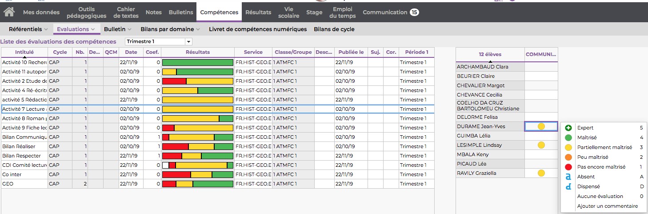The height and width of the screenshot is (214, 648).
Task: Switch to the Bulletins tab
Action: click(181, 12)
